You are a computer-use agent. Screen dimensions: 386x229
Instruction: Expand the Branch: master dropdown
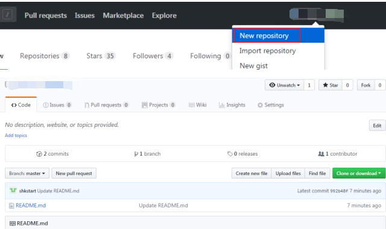pos(27,173)
